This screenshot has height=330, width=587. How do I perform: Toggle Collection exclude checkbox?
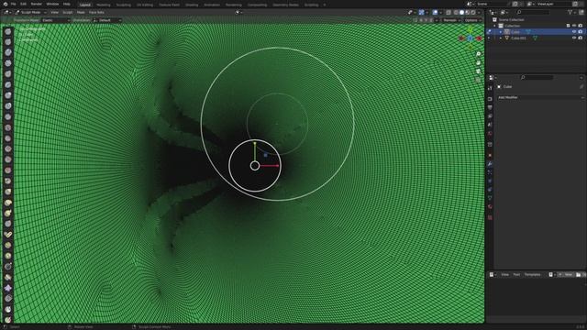point(568,26)
